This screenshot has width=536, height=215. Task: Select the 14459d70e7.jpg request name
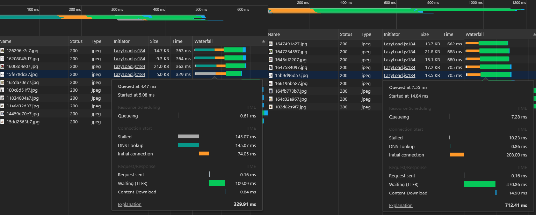(23, 114)
